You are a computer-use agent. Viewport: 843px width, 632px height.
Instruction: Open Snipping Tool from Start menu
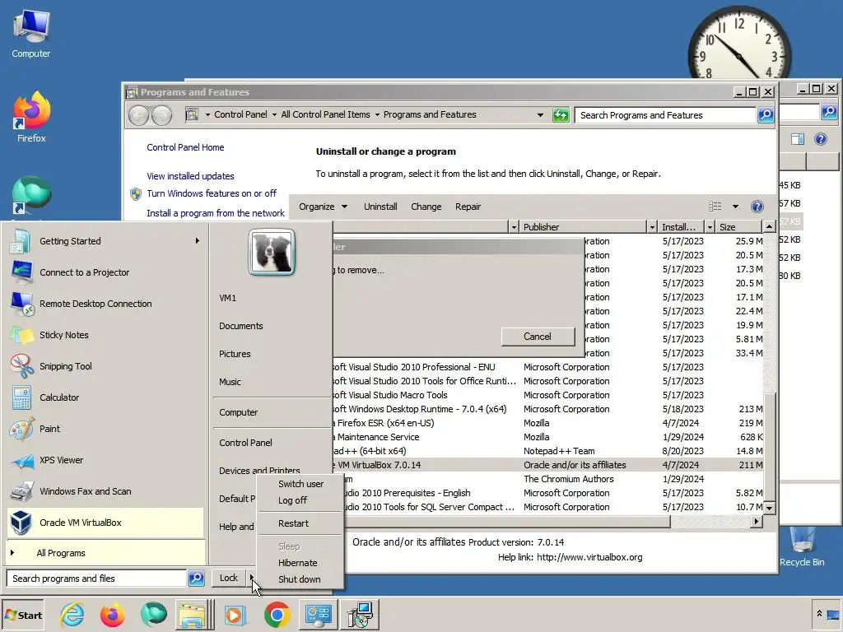(x=106, y=366)
